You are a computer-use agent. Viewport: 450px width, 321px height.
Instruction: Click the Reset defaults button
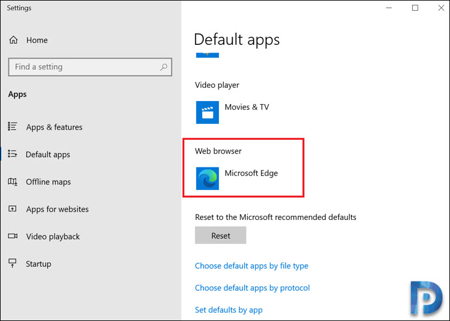220,236
